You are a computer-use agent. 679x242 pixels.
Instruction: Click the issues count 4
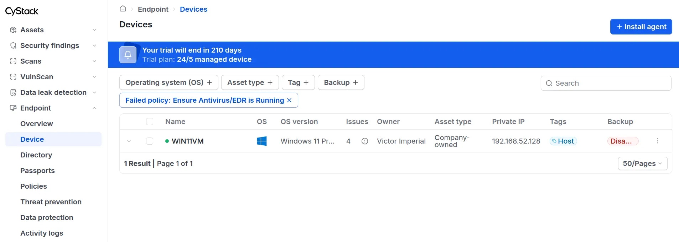tap(348, 141)
